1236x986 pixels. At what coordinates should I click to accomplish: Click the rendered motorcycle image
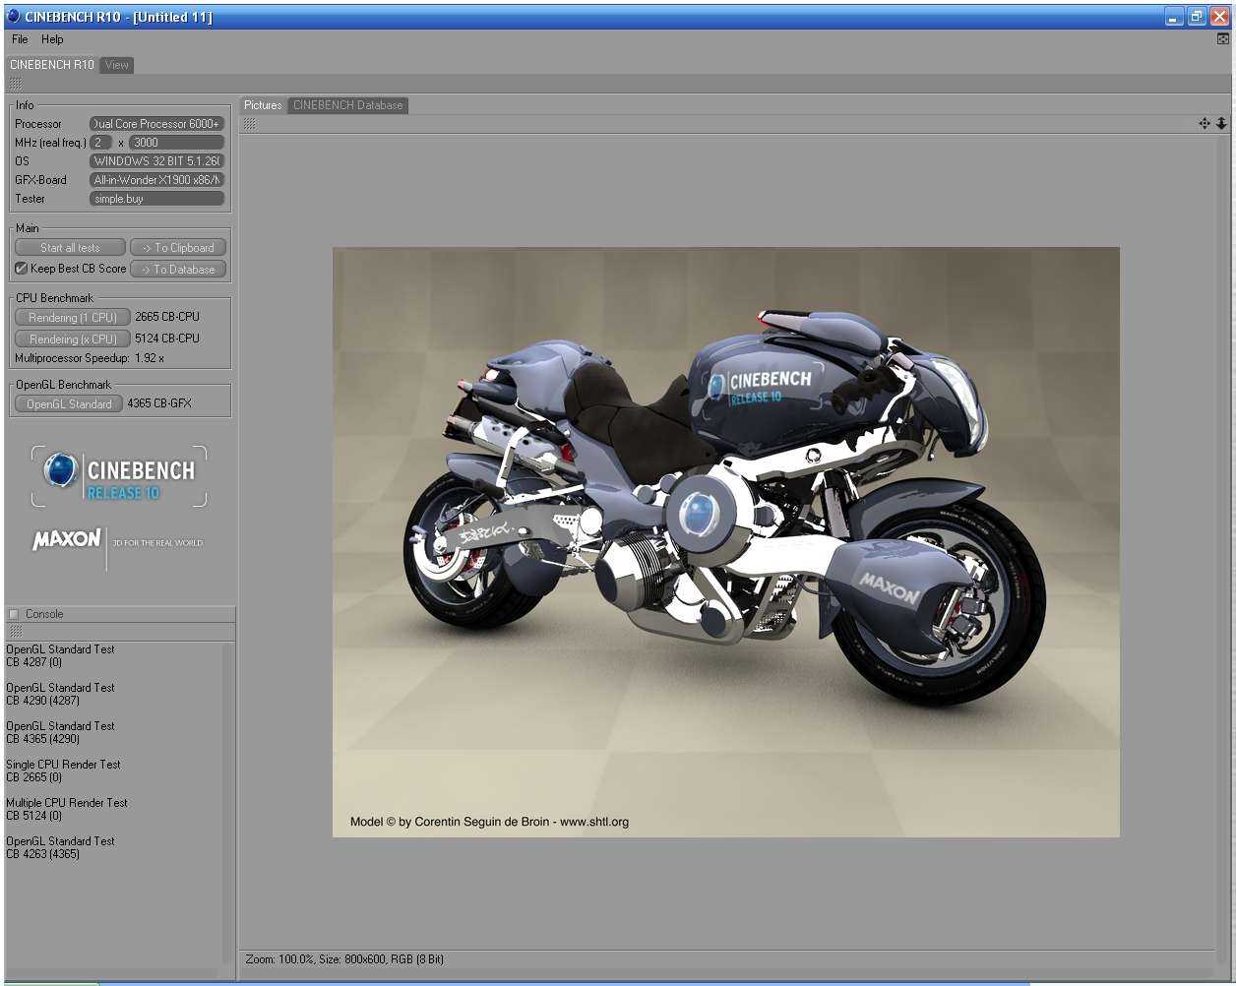[x=726, y=542]
